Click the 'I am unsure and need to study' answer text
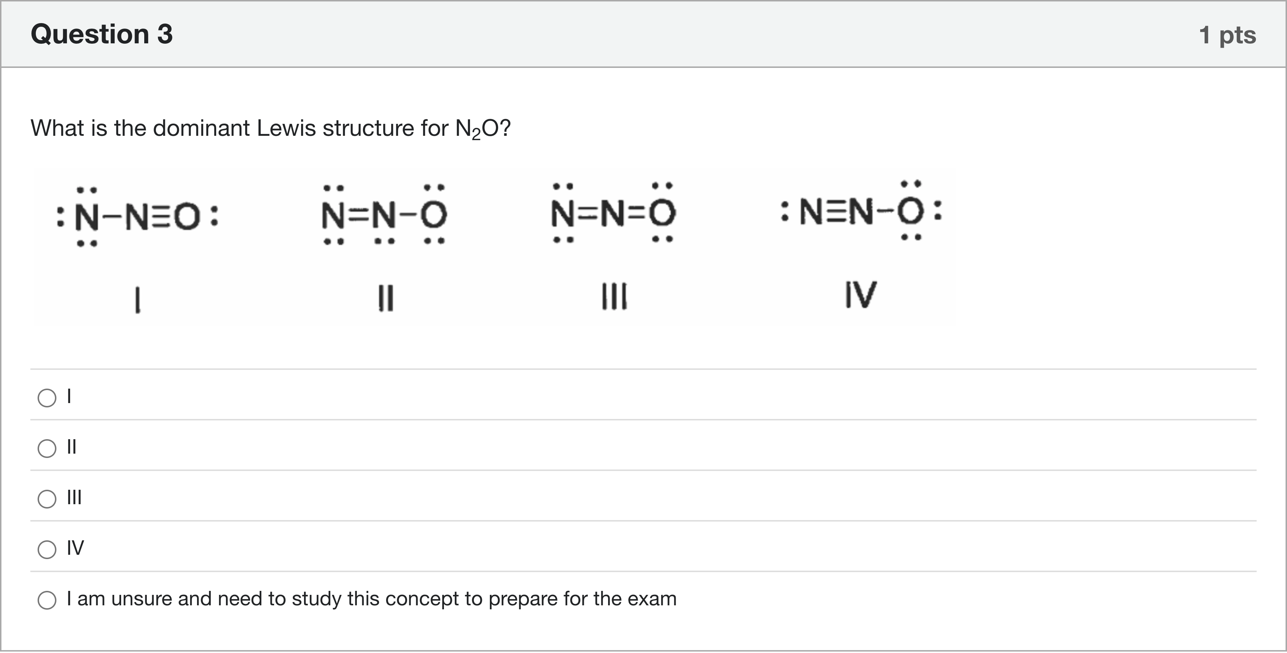 372,598
